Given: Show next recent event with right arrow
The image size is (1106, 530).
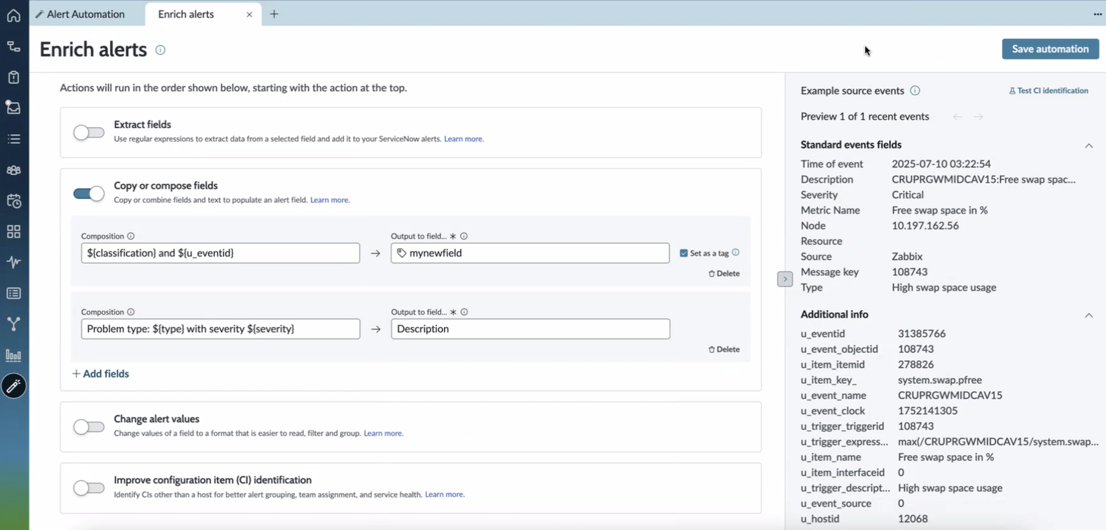Looking at the screenshot, I should click(978, 117).
